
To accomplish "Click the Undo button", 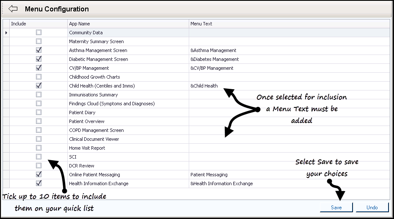I will [372, 208].
